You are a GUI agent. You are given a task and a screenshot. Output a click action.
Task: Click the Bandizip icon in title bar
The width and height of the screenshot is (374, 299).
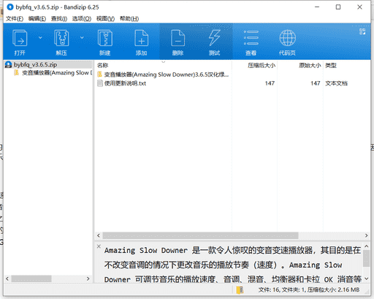pos(10,7)
